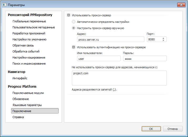Open the Справка section
The image size is (188, 137).
[18, 117]
